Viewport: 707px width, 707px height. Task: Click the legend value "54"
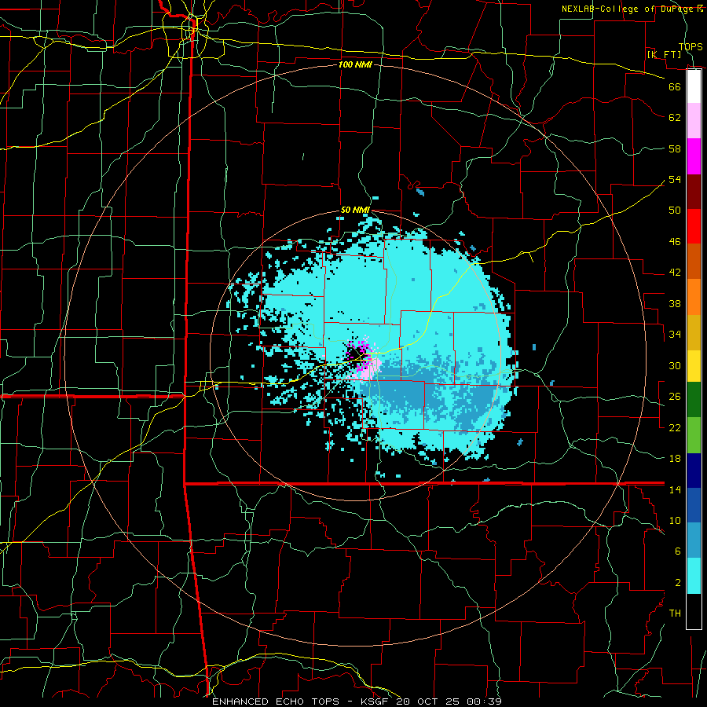[x=675, y=179]
